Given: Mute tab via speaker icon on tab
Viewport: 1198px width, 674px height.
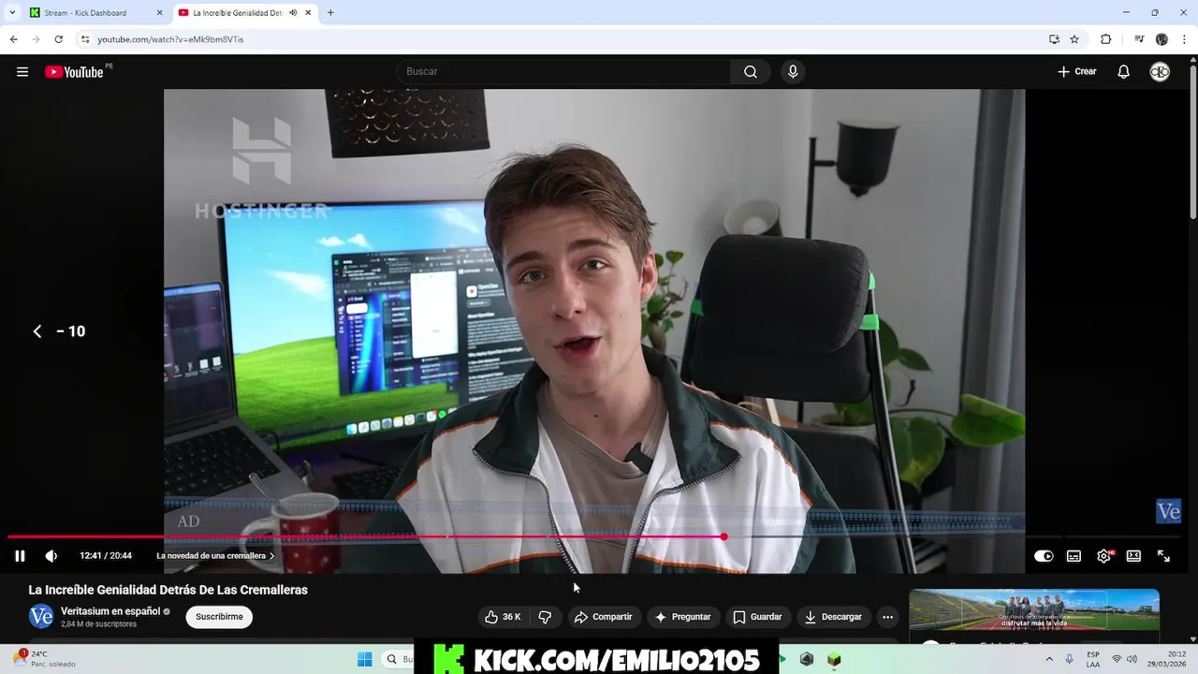Looking at the screenshot, I should [x=293, y=13].
